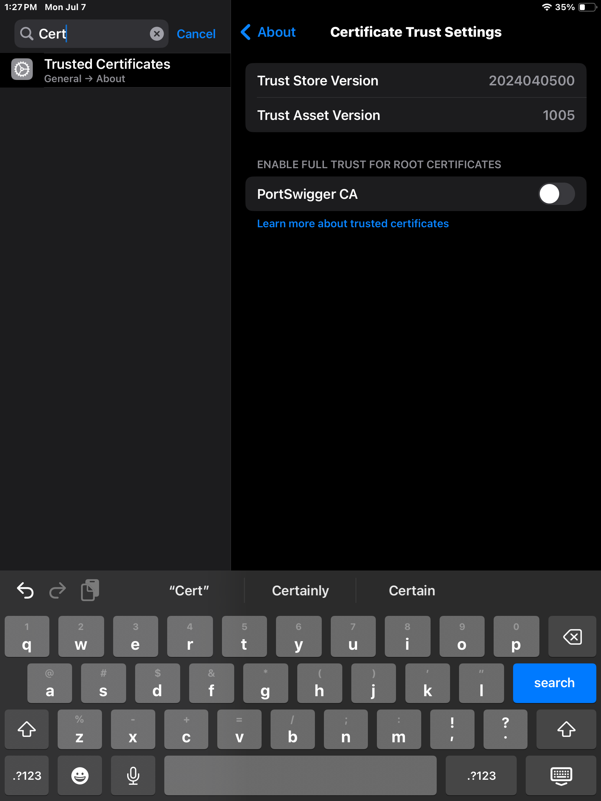Tap the magnifying glass search icon
The image size is (601, 801).
pos(26,34)
